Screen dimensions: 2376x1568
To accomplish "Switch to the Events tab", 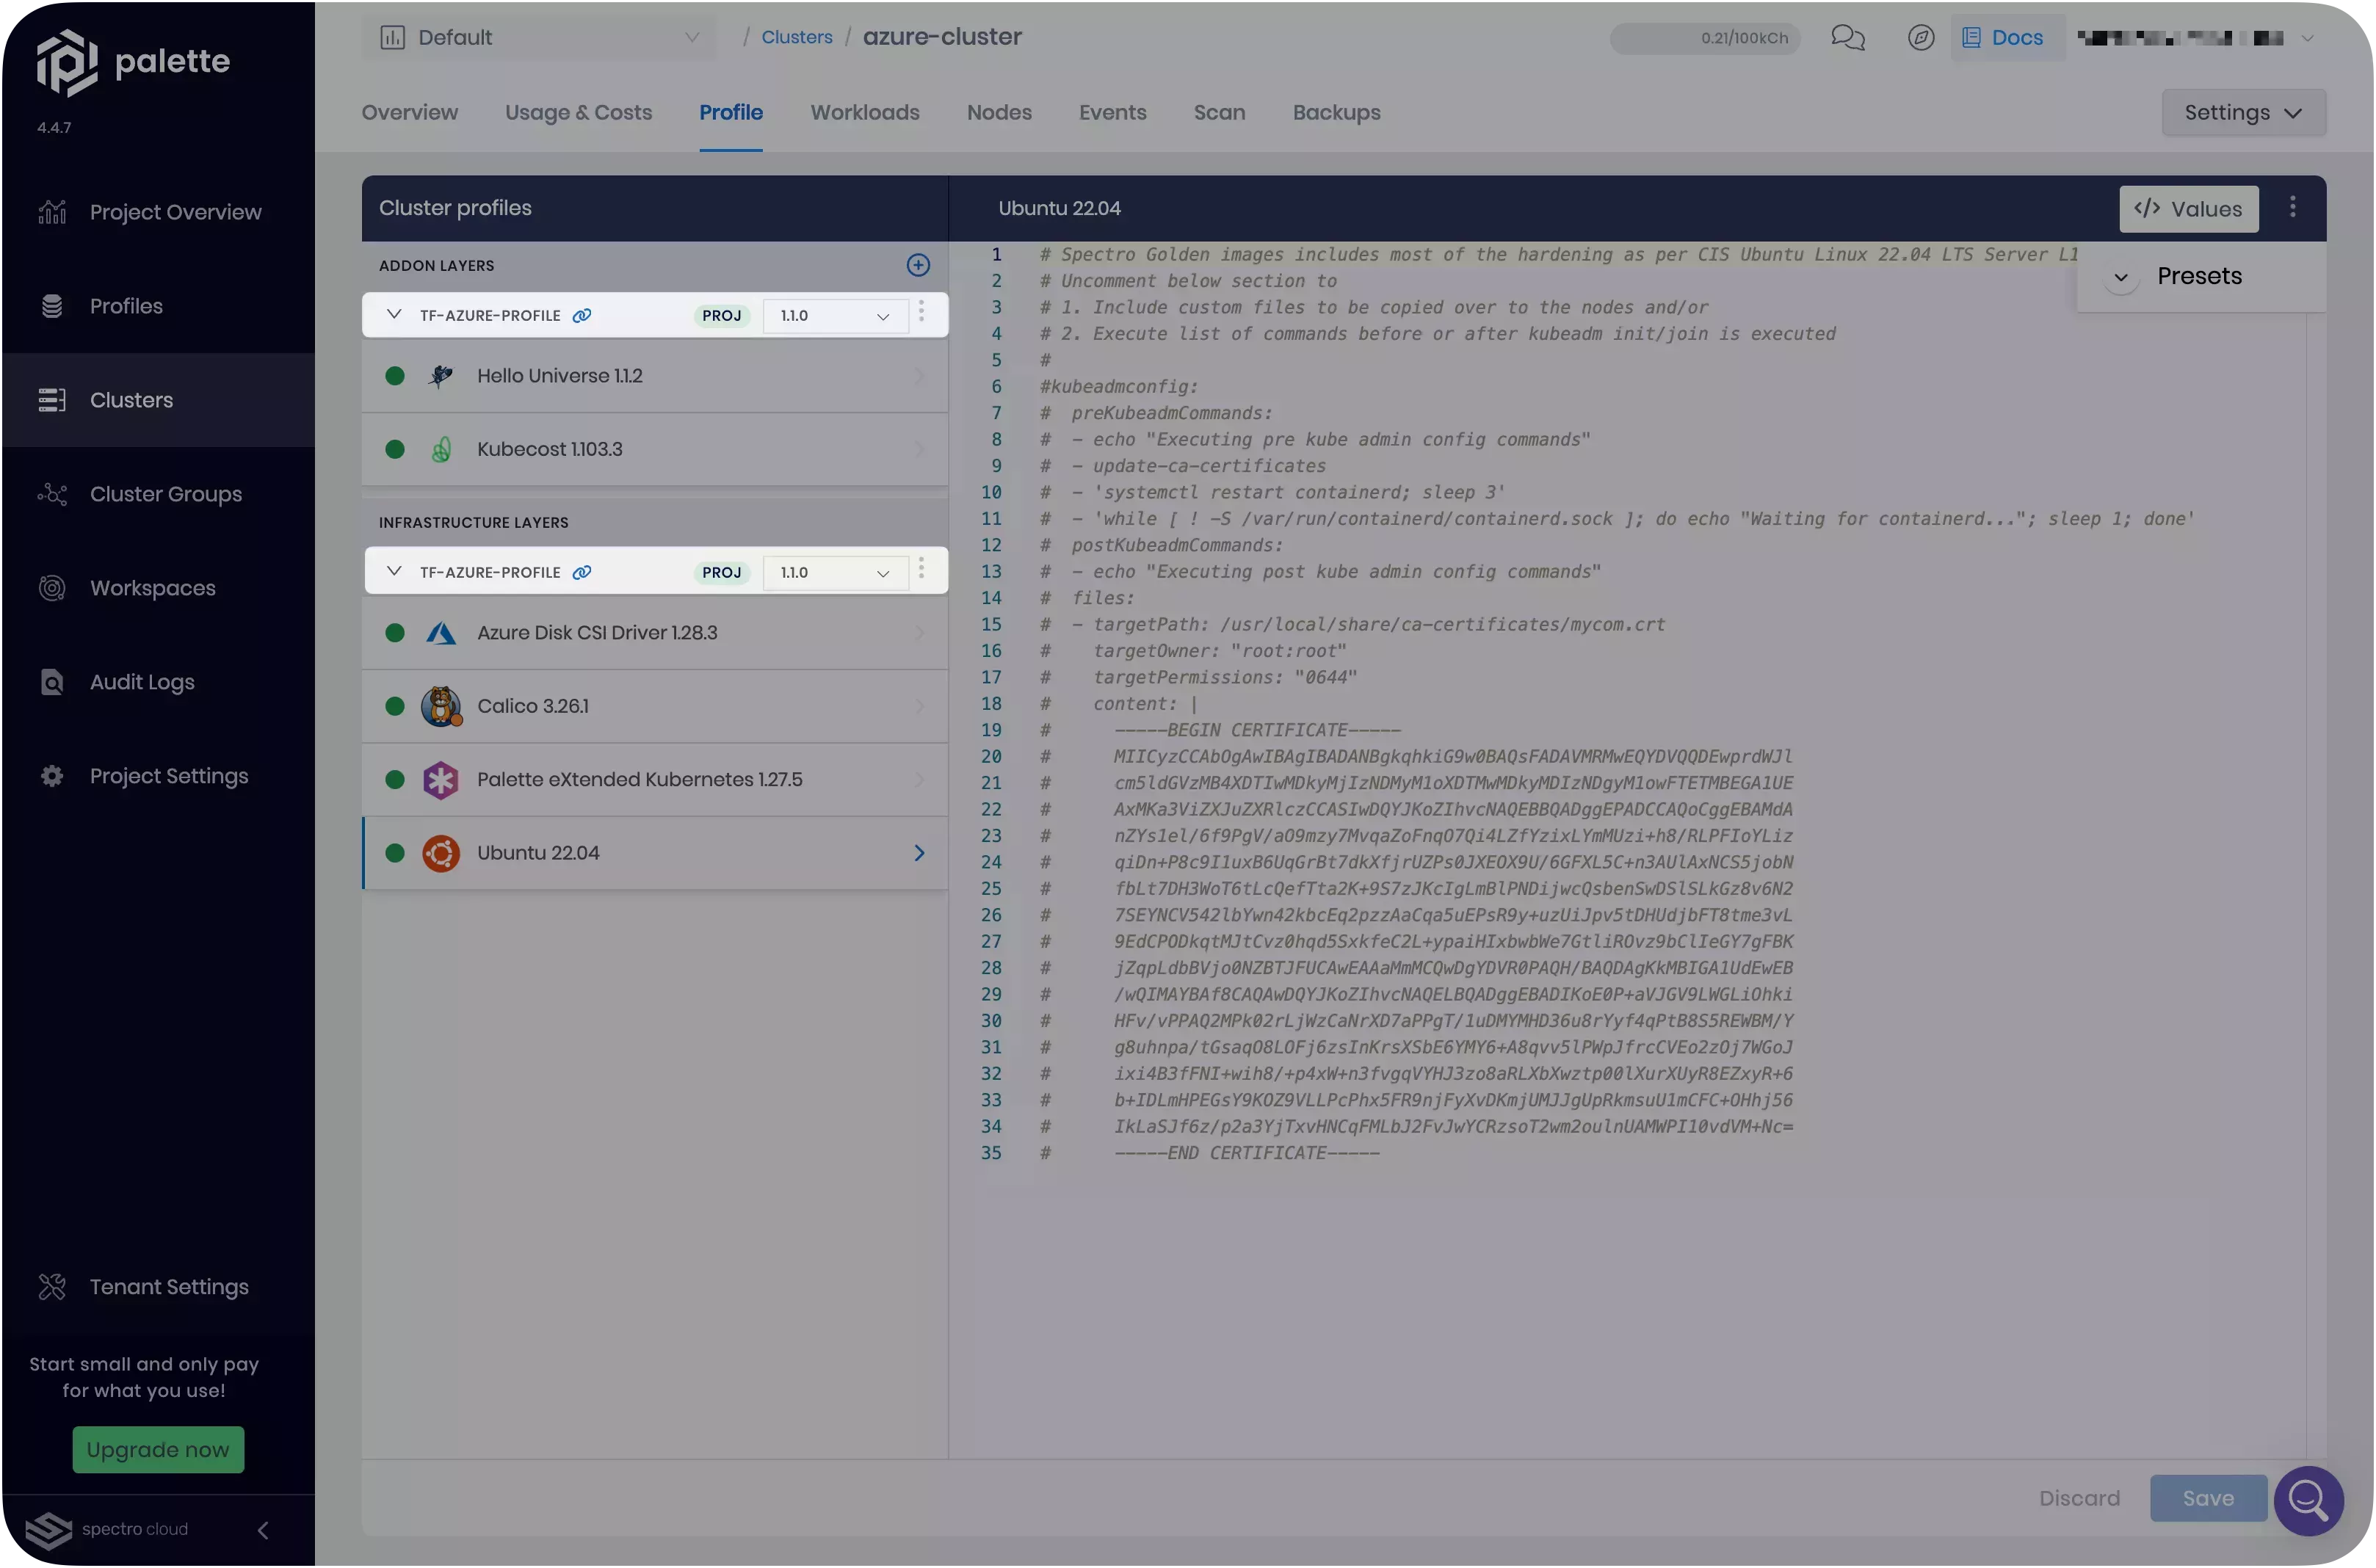I will tap(1112, 113).
